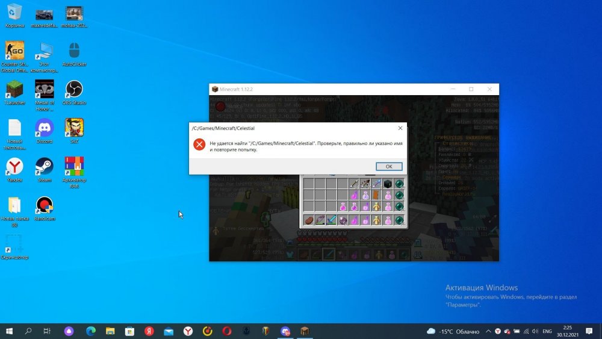Open the Recycle Bin (Корзина) desktop icon
The image size is (602, 339).
[14, 16]
